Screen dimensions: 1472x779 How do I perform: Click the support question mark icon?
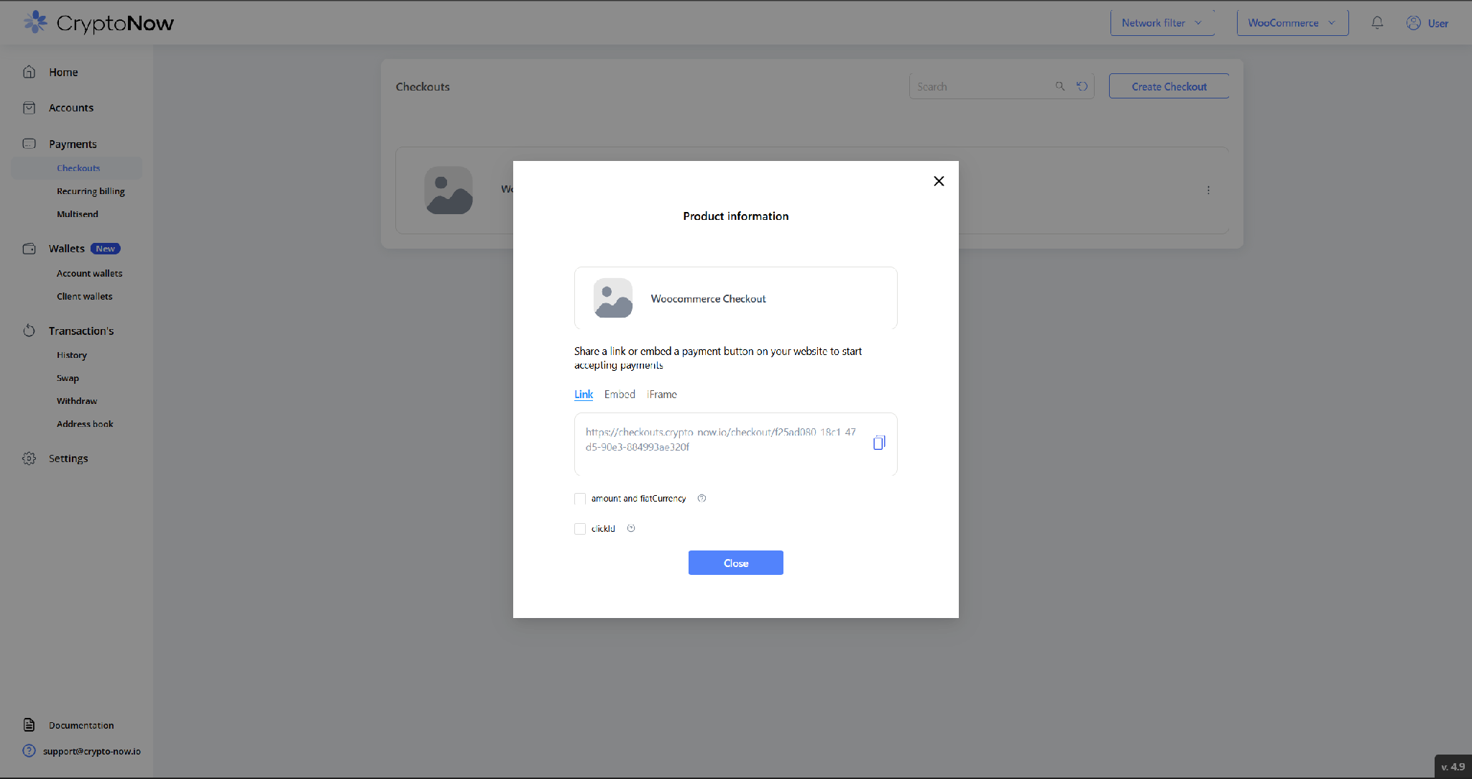point(29,751)
